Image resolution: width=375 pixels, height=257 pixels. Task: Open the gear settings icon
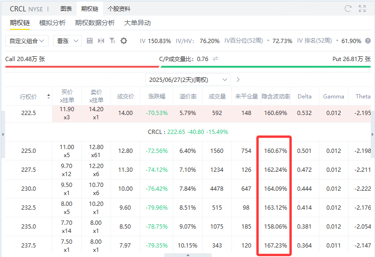coord(124,41)
